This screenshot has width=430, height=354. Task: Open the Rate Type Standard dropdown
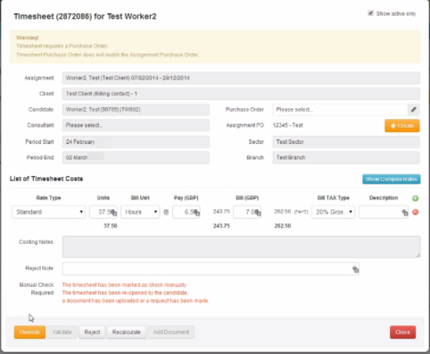(48, 212)
